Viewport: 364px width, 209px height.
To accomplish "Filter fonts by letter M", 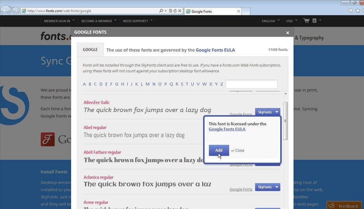I will [x=148, y=84].
